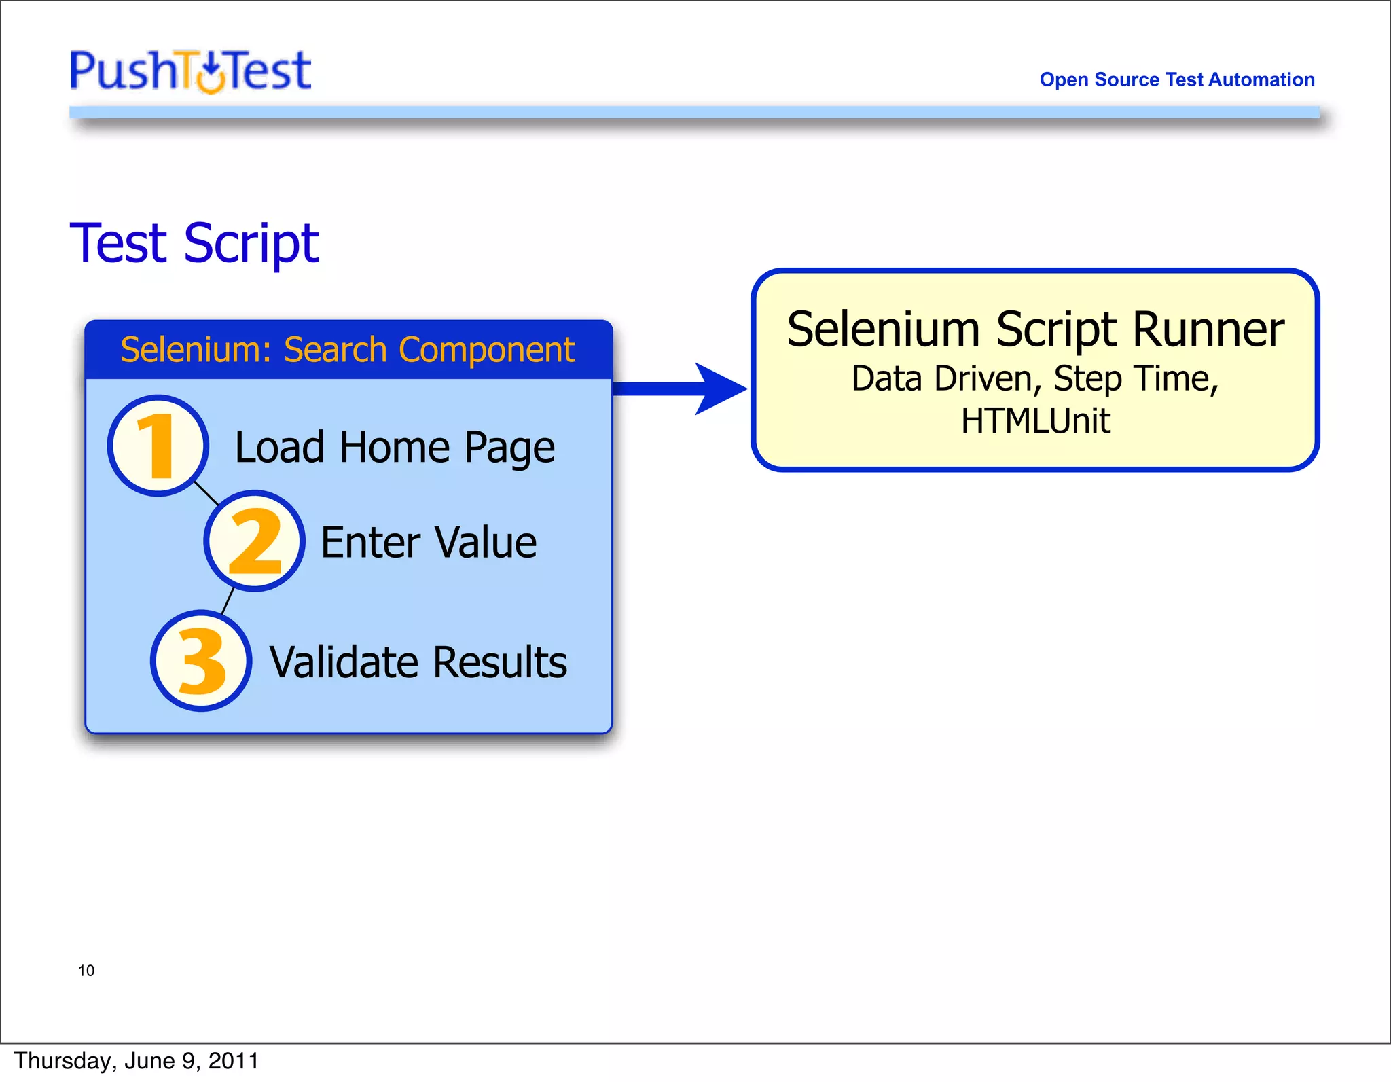Click the 'Thursday, June 9, 2011' date
Screen dimensions: 1391x1082
[137, 1061]
